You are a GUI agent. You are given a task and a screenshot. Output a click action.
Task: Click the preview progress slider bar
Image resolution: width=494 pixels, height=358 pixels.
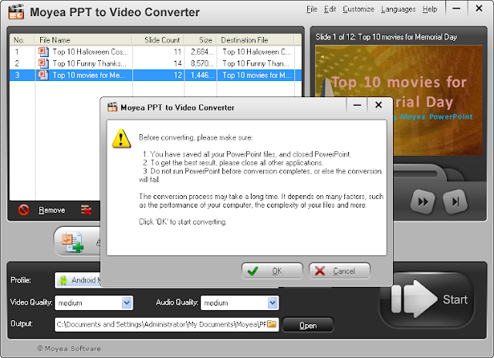click(x=418, y=174)
